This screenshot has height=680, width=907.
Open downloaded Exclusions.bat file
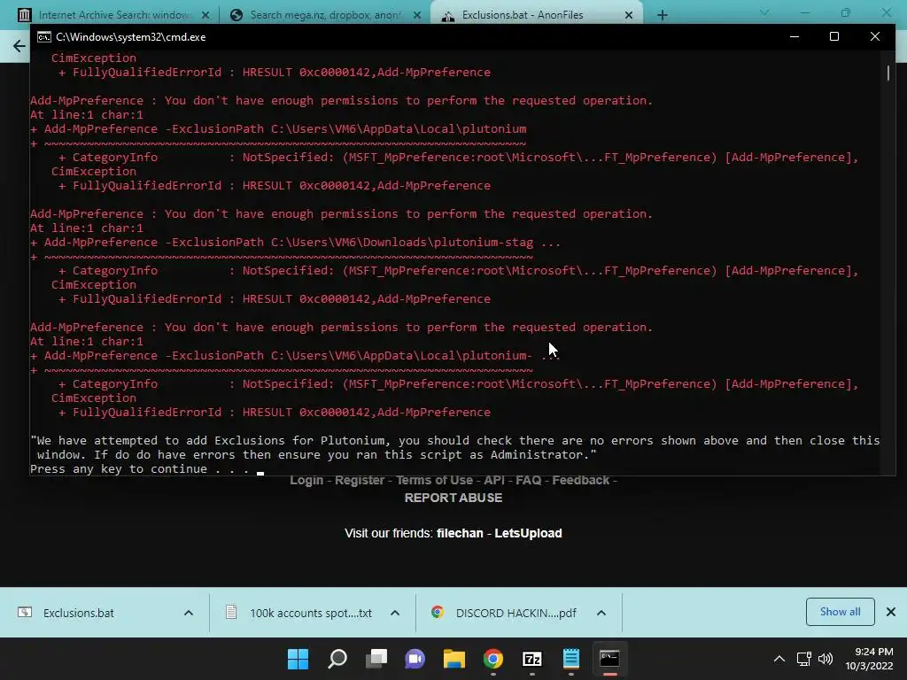[78, 613]
